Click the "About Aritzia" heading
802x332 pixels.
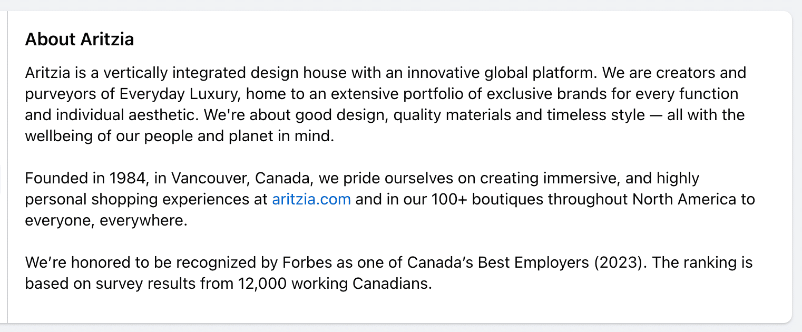[80, 40]
